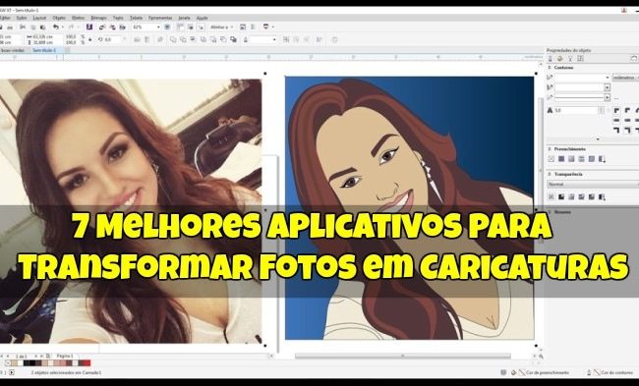Open the Bitmaps menu

click(x=98, y=18)
